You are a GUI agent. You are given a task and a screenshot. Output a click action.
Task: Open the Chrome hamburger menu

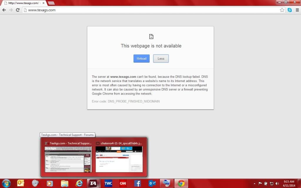tap(297, 10)
